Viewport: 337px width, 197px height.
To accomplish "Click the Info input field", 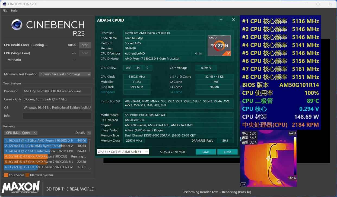I will [57, 116].
